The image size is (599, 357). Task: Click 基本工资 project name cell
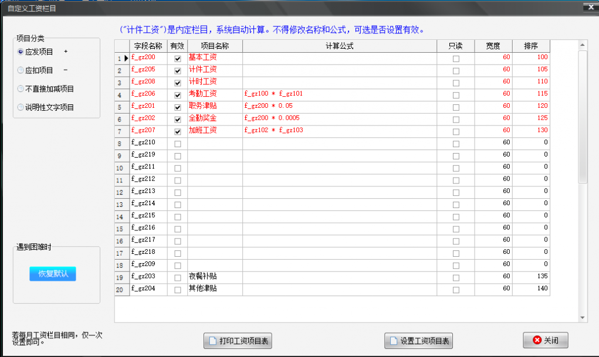tap(215, 59)
